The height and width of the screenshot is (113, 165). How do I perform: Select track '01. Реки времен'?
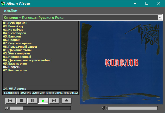pyautogui.click(x=15, y=23)
